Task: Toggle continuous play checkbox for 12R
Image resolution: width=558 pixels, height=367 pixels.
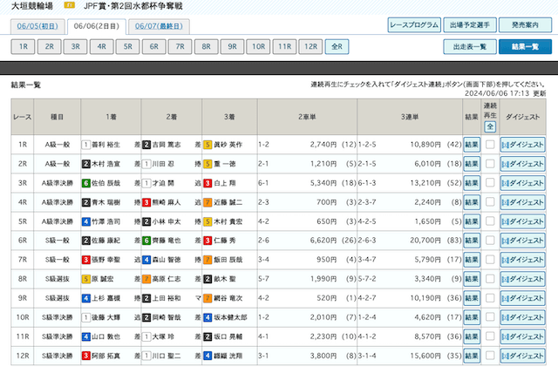Action: click(490, 356)
